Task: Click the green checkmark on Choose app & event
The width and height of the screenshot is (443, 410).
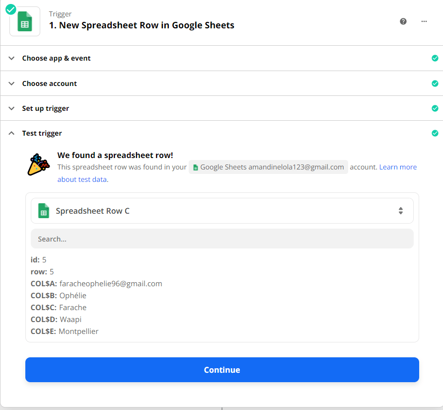Action: point(435,58)
